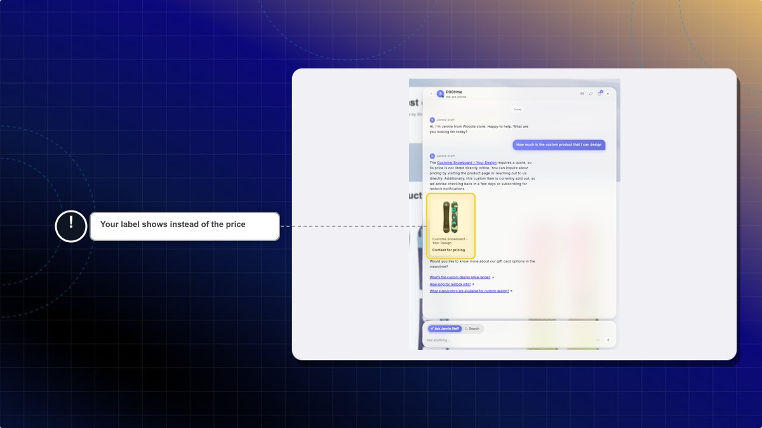Select the Ask Jennie Staff tab
The image size is (762, 428).
pos(444,328)
